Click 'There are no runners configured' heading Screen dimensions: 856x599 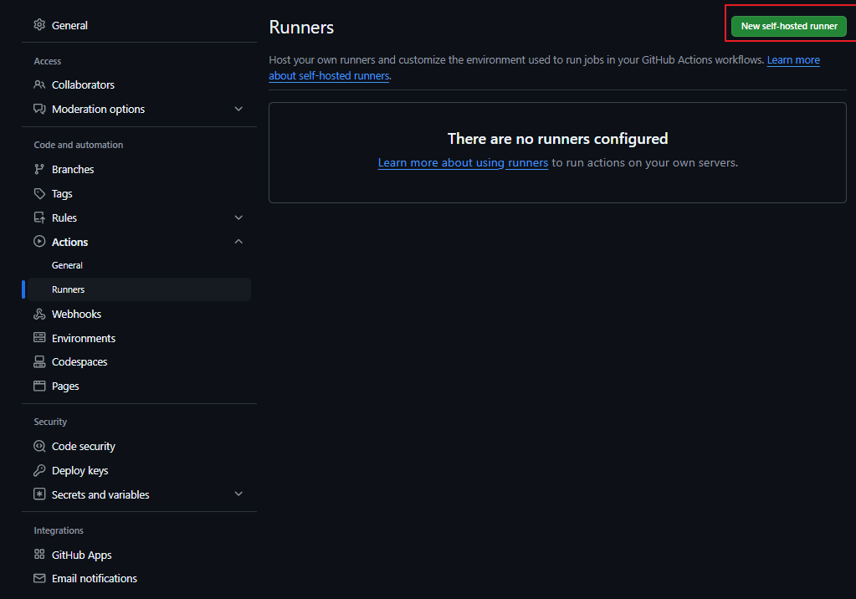(x=557, y=139)
